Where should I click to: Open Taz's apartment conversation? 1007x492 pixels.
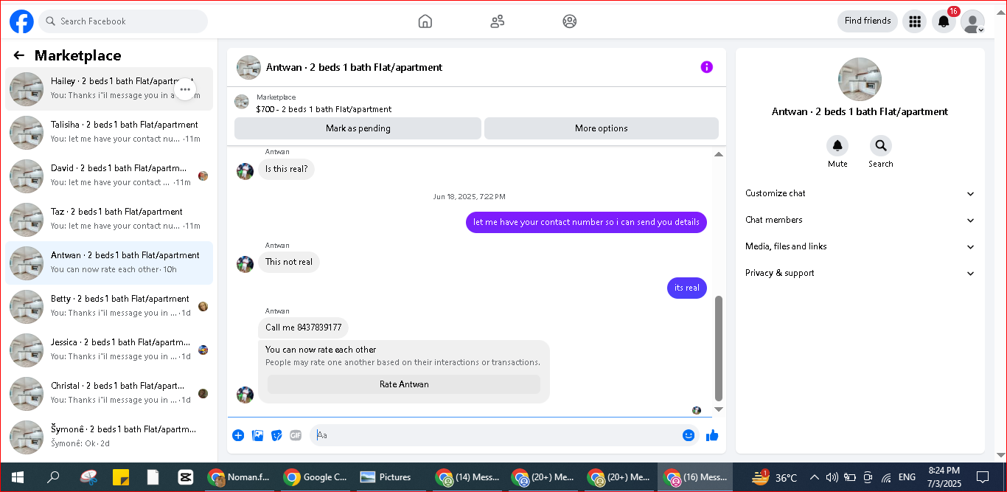click(x=109, y=219)
